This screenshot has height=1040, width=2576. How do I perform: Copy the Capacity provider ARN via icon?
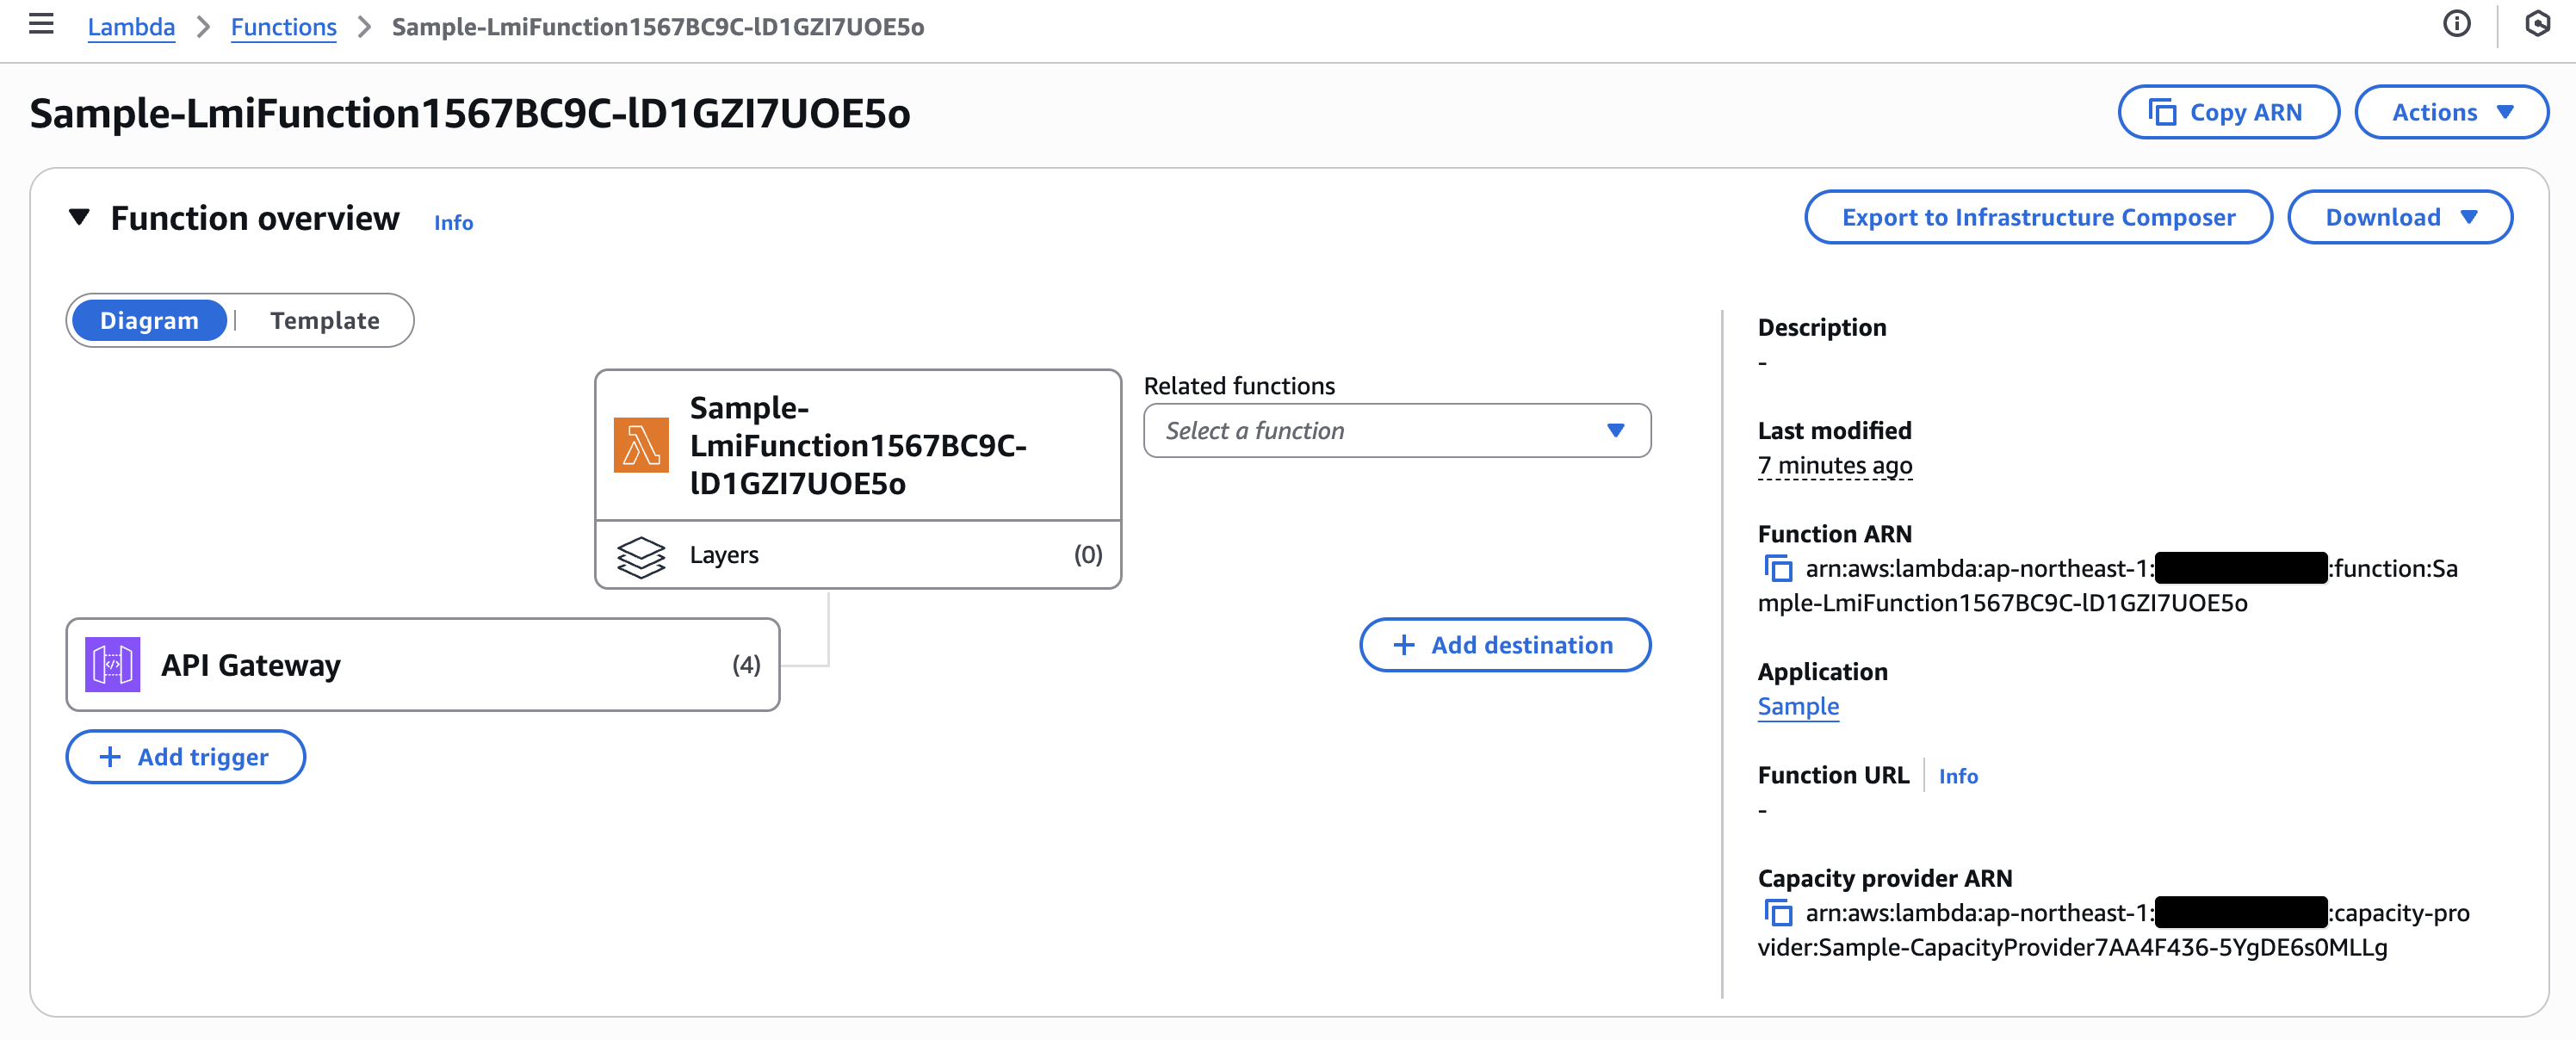[x=1778, y=912]
